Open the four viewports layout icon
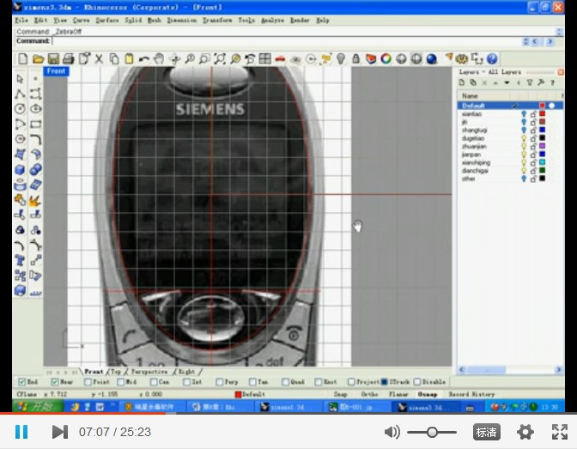The width and height of the screenshot is (577, 449). tap(265, 59)
